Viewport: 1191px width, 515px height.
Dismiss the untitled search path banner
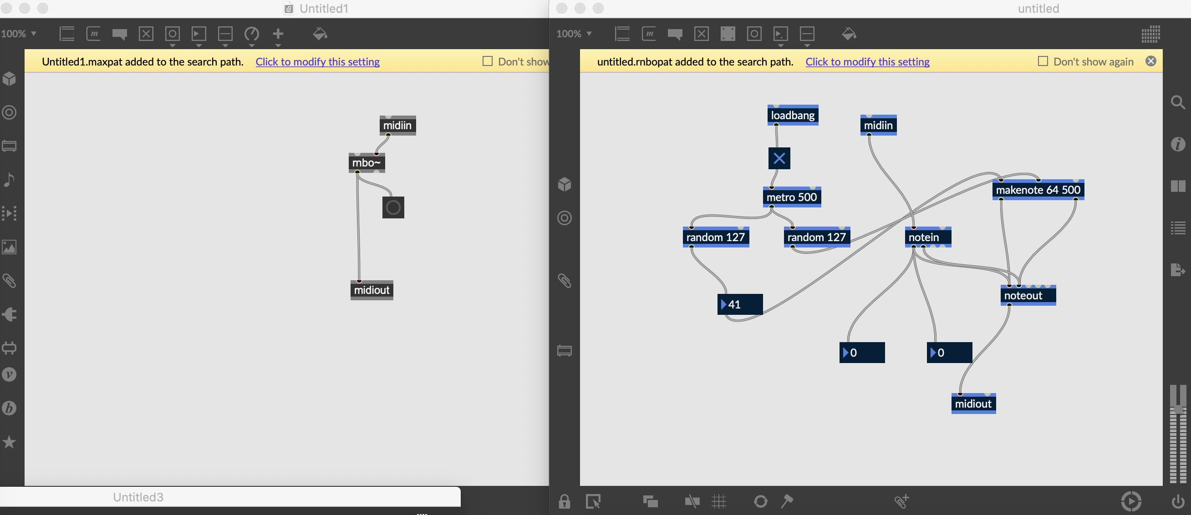coord(1151,61)
